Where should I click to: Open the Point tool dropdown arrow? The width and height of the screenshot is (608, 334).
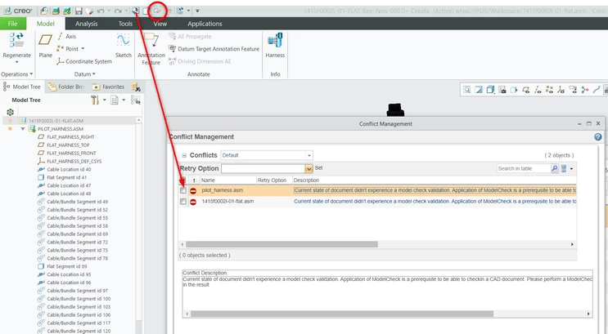coord(83,49)
